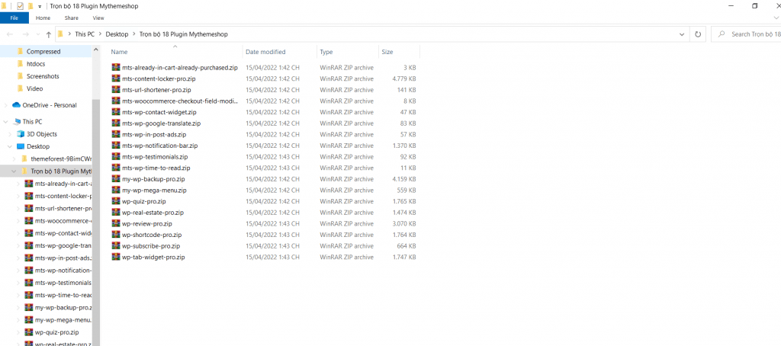Click the Refresh button beside address bar

(x=697, y=34)
